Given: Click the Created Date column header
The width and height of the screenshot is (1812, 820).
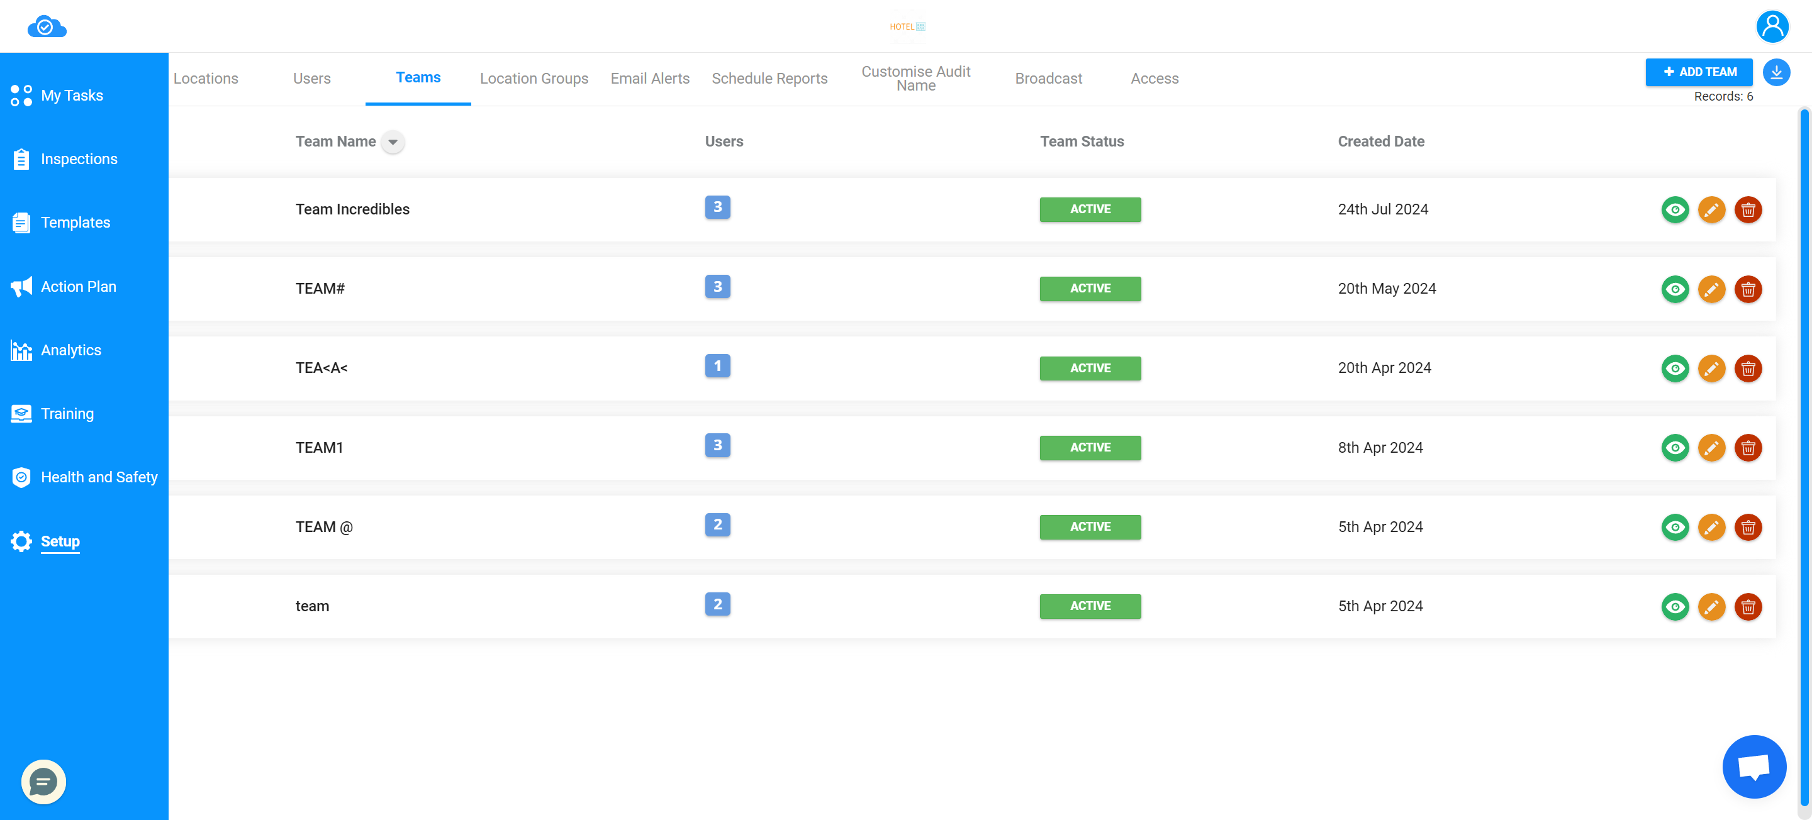Looking at the screenshot, I should (x=1381, y=142).
